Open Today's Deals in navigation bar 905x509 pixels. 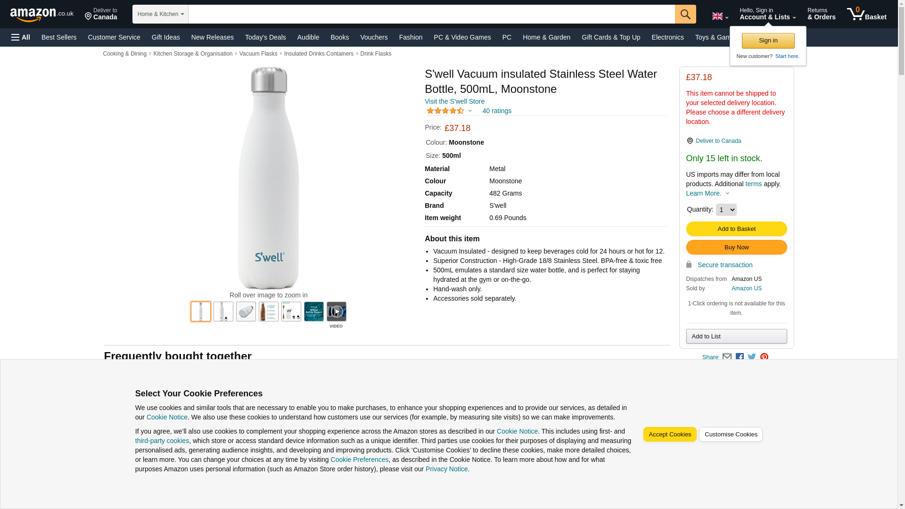point(265,37)
